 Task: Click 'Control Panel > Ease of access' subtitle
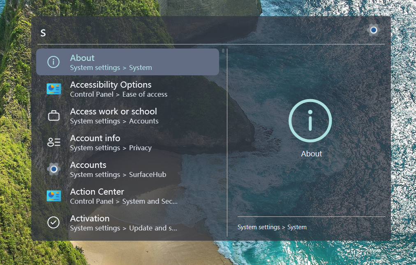pos(118,94)
